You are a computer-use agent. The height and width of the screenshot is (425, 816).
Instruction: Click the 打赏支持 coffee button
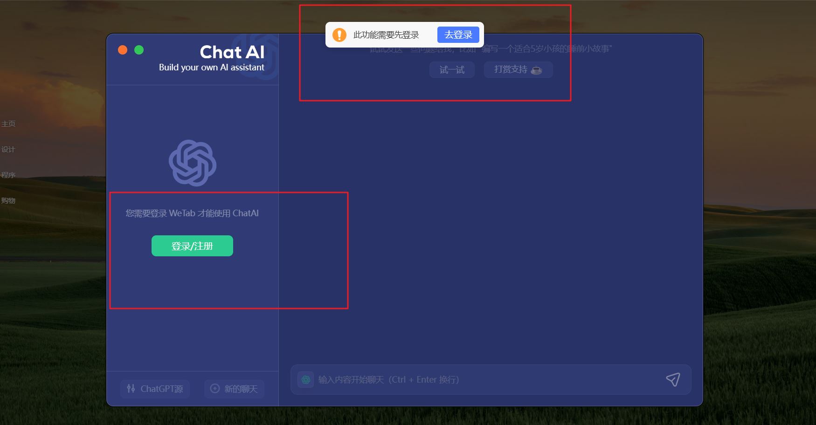click(518, 69)
